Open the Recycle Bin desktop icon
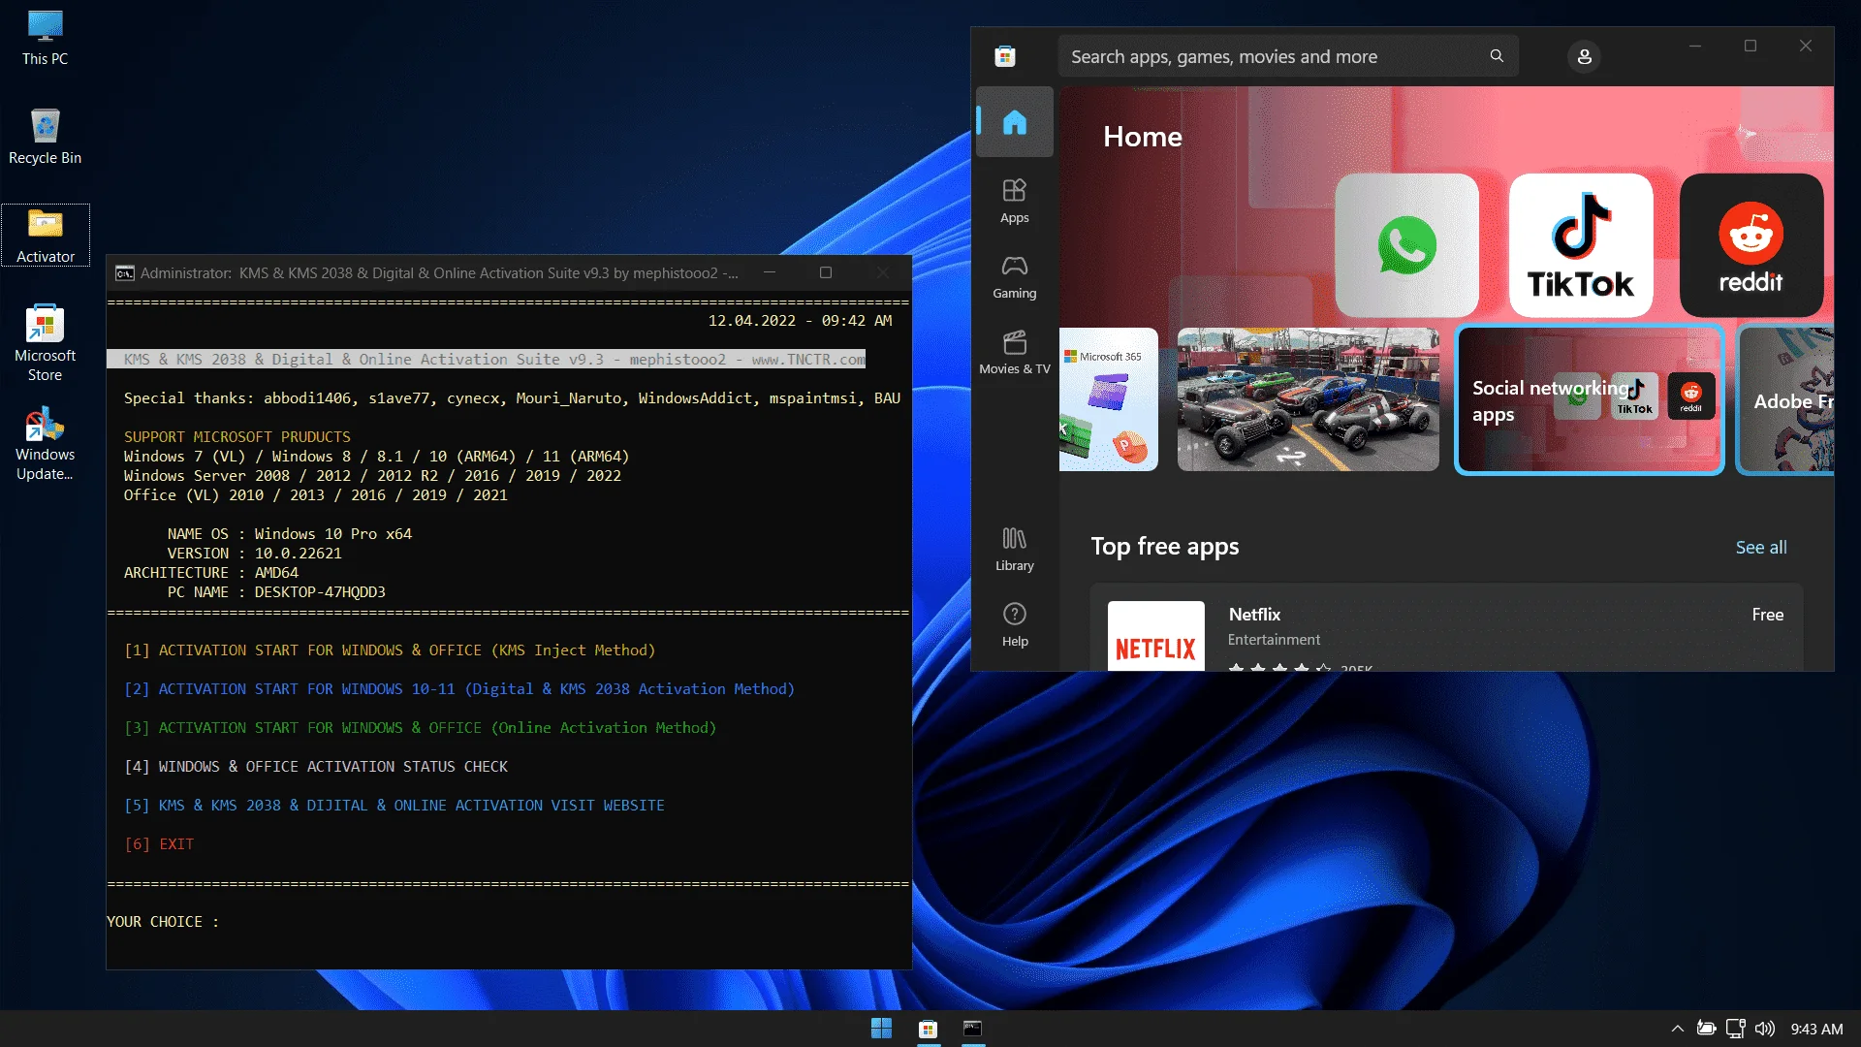 coord(45,137)
